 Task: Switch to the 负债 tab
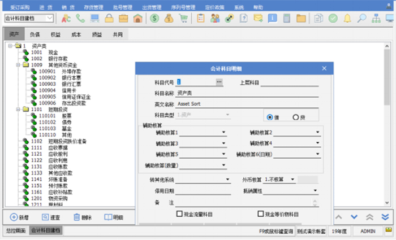coord(35,35)
